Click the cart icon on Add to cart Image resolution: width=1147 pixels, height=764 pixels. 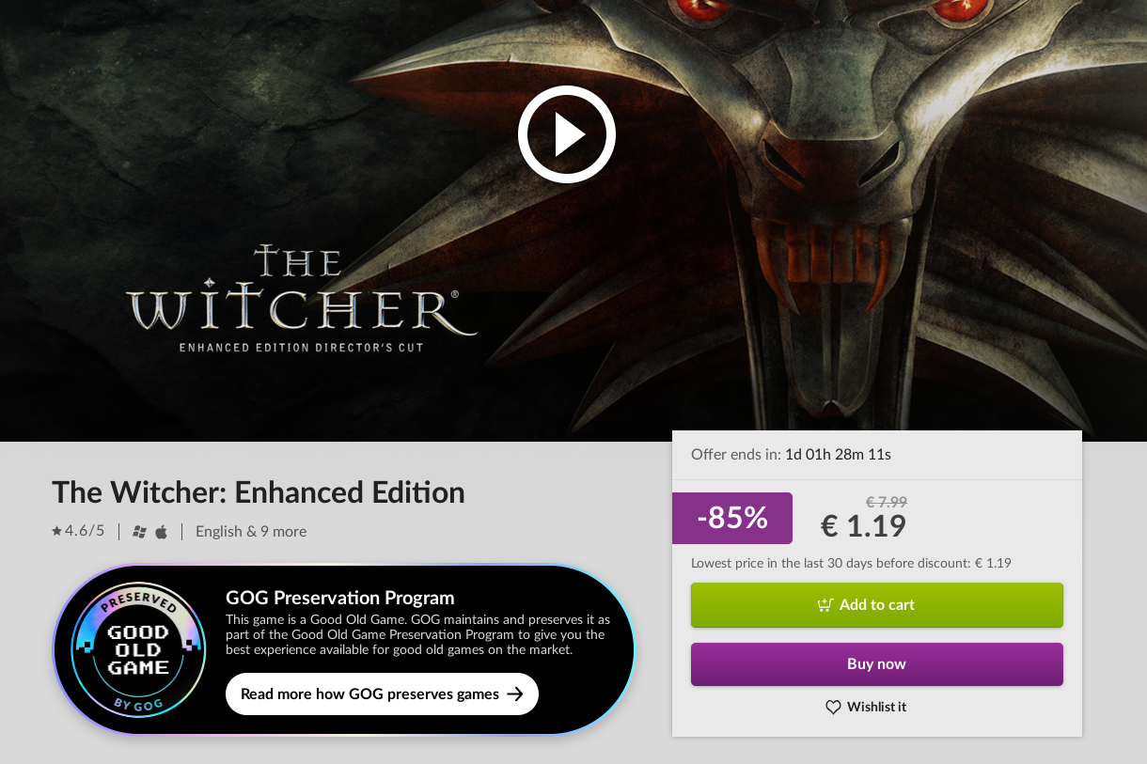(825, 604)
